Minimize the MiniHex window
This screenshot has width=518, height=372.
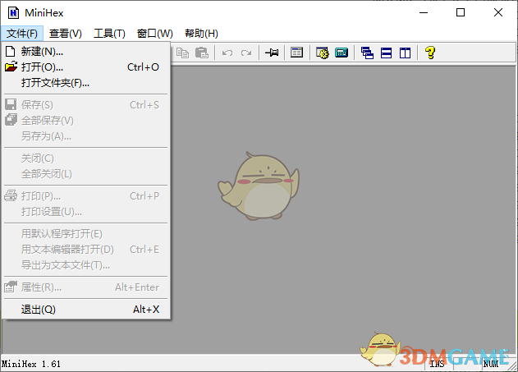pos(424,12)
